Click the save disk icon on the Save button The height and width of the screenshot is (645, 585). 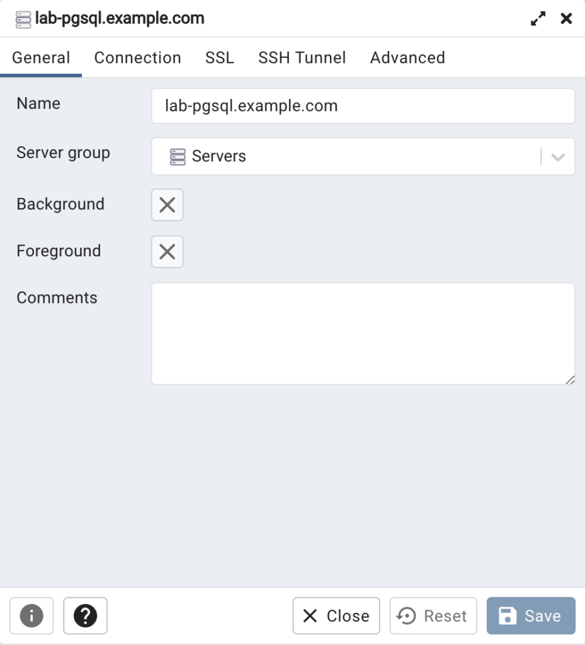coord(508,616)
